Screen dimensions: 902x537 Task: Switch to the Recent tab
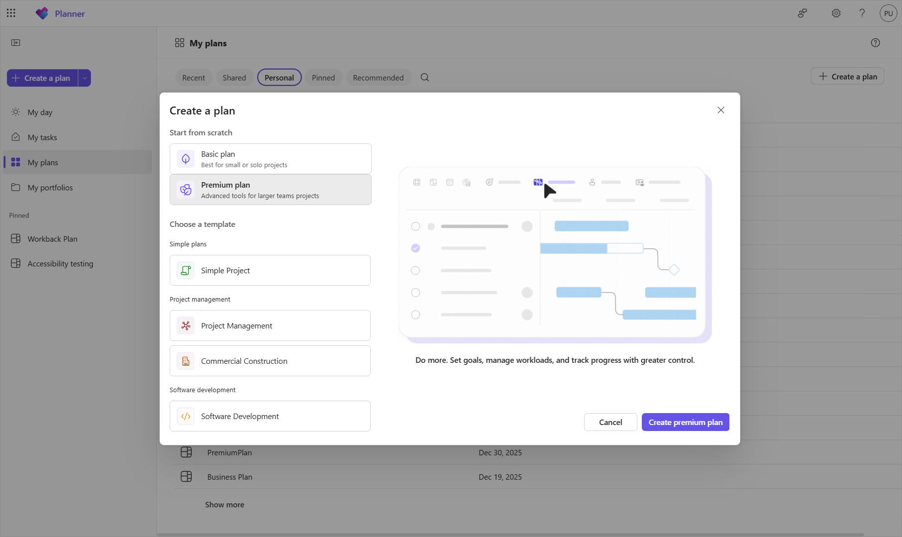[x=194, y=77]
